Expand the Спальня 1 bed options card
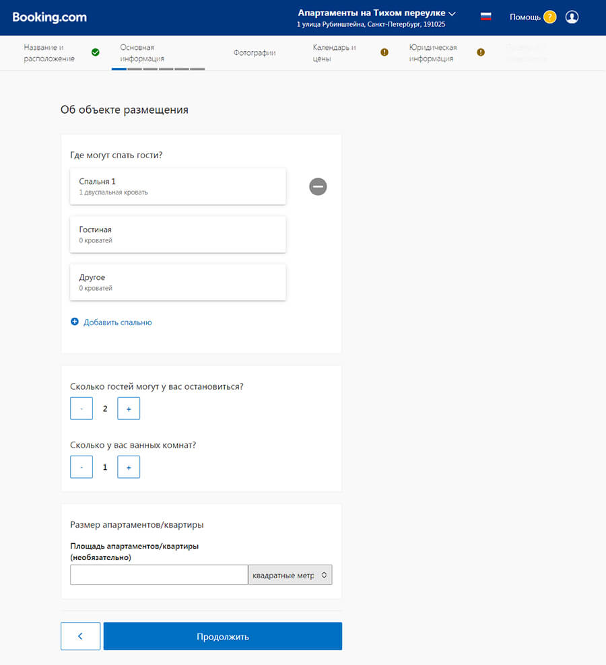 [x=178, y=186]
